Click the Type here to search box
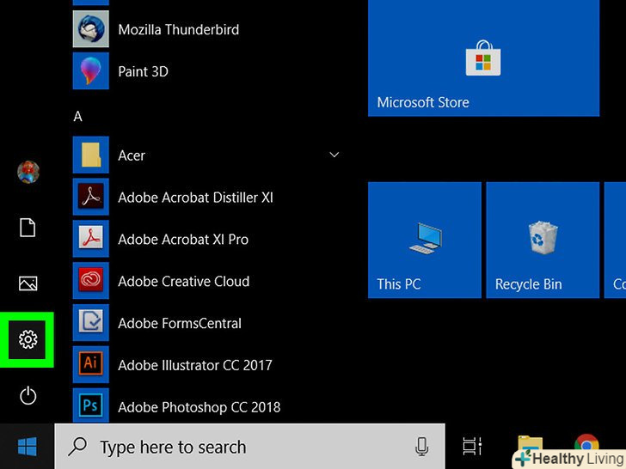This screenshot has width=626, height=469. point(232,447)
